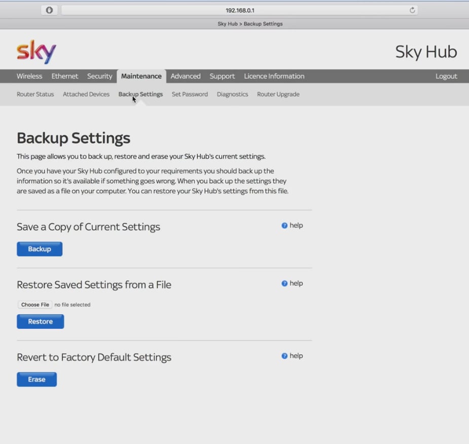This screenshot has height=444, width=469.
Task: Open the Ethernet menu tab
Action: coord(64,76)
